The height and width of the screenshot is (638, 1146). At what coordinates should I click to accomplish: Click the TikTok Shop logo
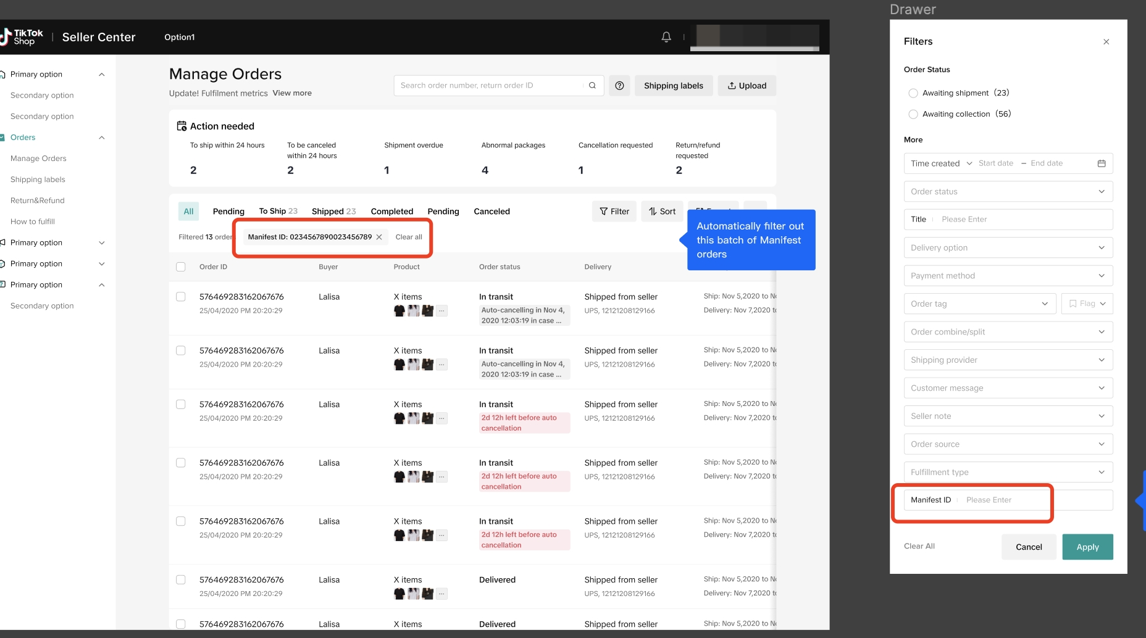point(22,37)
